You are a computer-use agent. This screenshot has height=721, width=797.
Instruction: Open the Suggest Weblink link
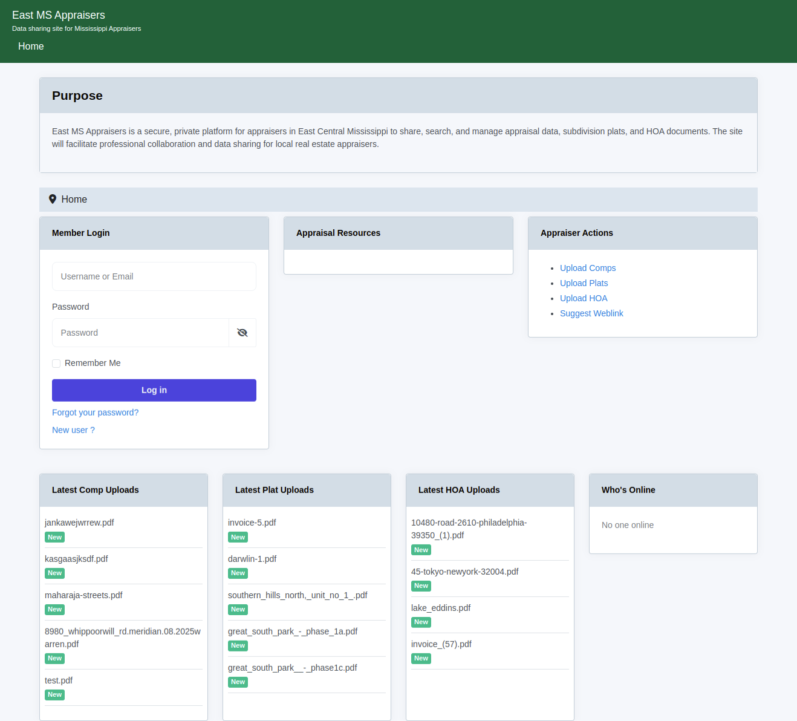coord(591,313)
